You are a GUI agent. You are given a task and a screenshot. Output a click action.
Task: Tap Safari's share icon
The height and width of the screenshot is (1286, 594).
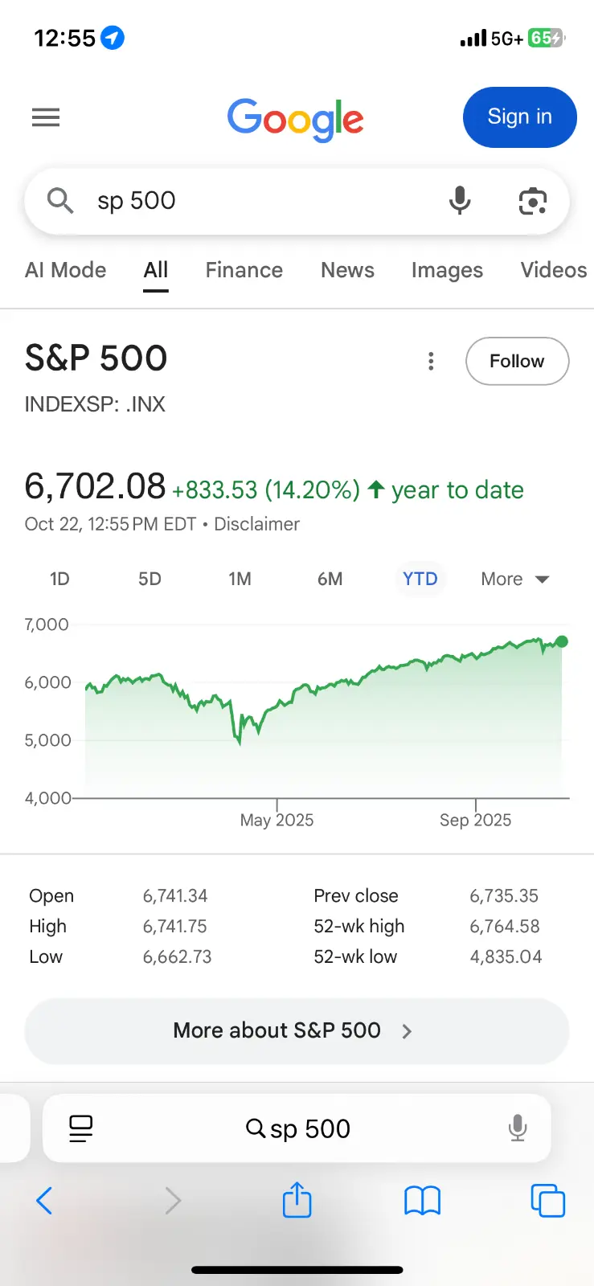point(297,1200)
